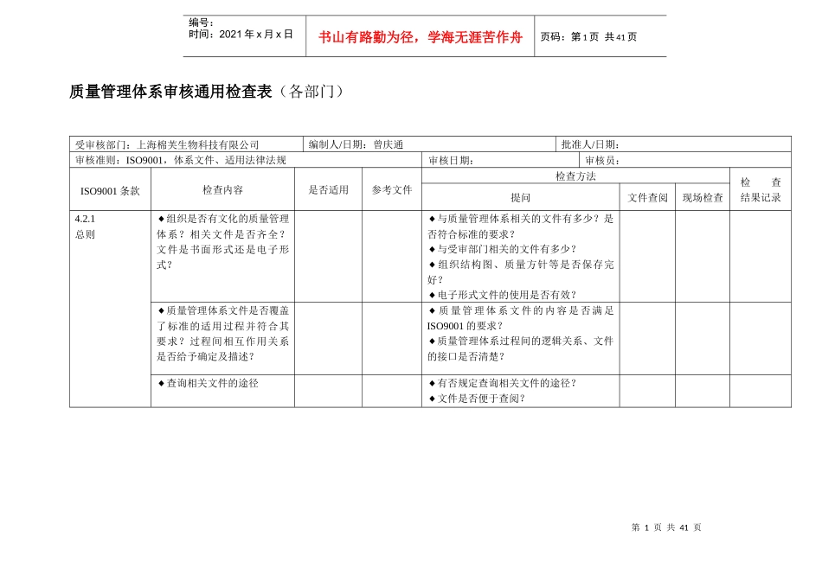Click the text 质量管理体系文件是否覆盖了标准
The width and height of the screenshot is (822, 581).
tap(222, 333)
